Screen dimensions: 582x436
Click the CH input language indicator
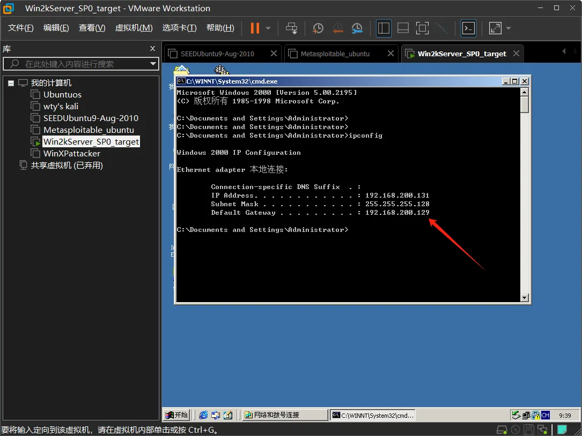[545, 415]
